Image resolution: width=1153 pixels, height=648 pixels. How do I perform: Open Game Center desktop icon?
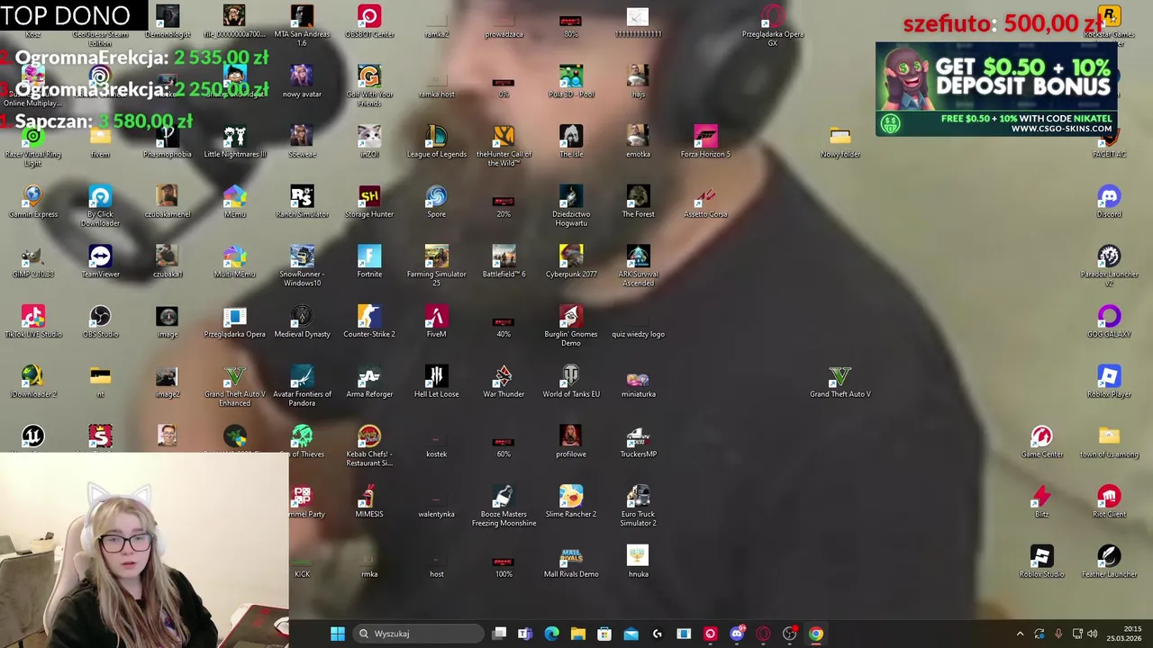click(1042, 442)
